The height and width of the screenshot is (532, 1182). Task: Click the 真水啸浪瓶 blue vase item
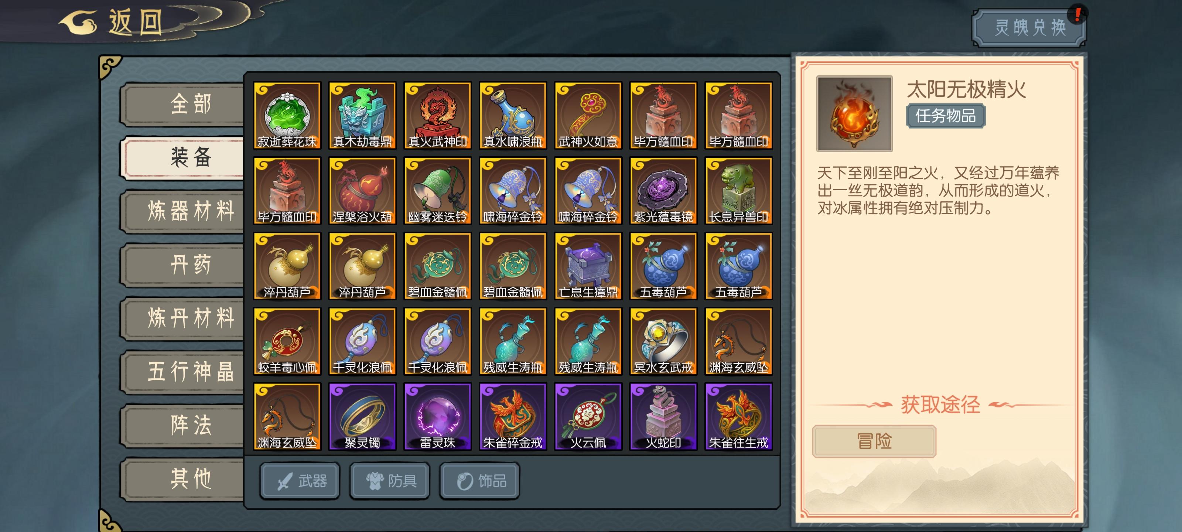513,115
